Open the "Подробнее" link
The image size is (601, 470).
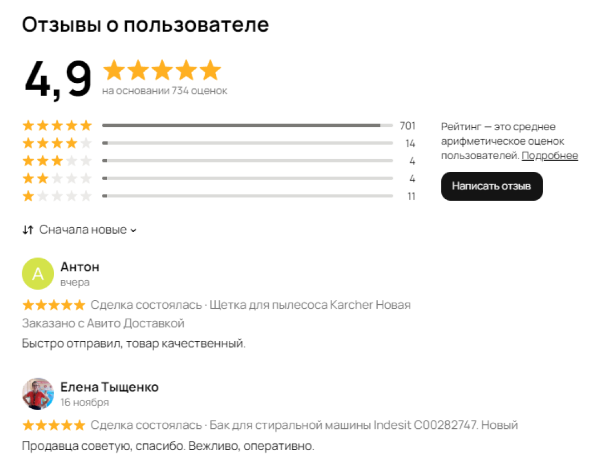(x=549, y=156)
